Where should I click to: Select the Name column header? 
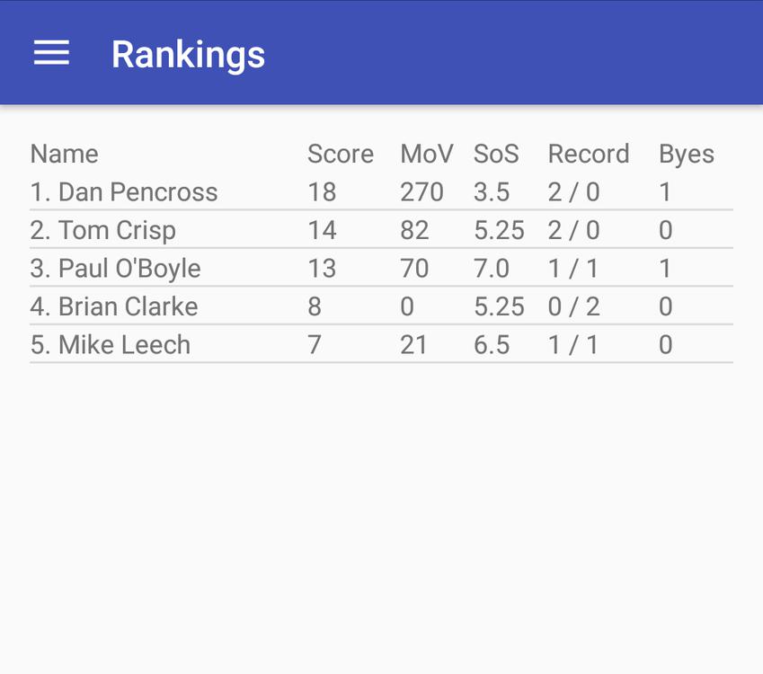(x=64, y=154)
